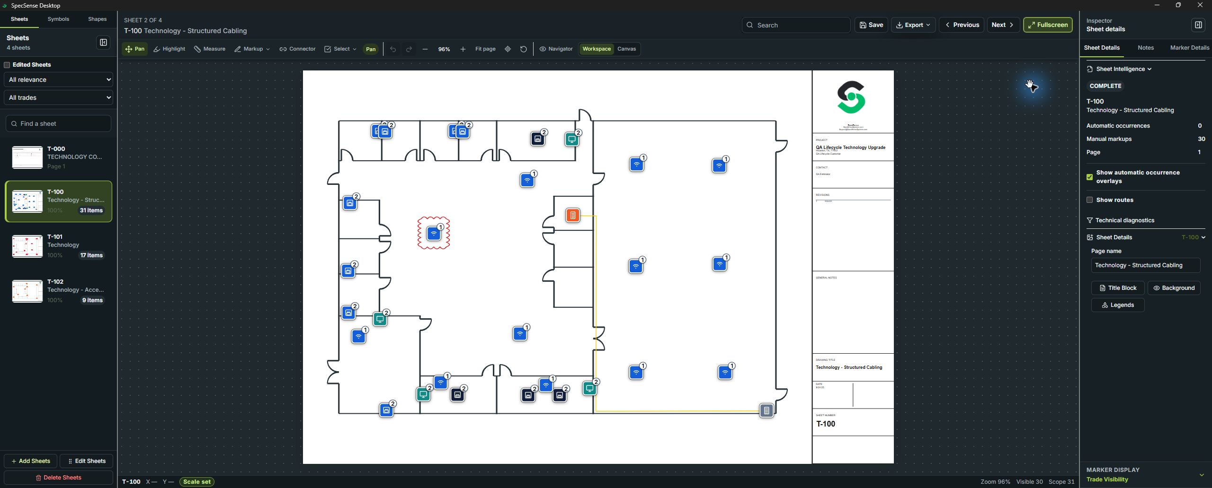Screen dimensions: 1212x488
Task: Go to the Previous sheet
Action: tap(962, 25)
